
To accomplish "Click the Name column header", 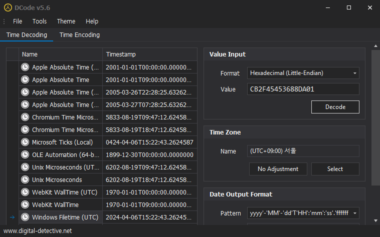I will 61,54.
